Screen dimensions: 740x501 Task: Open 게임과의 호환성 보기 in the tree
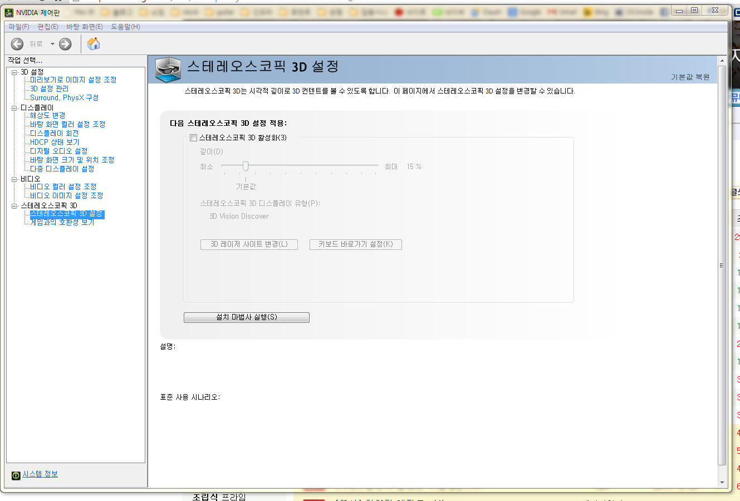(62, 222)
